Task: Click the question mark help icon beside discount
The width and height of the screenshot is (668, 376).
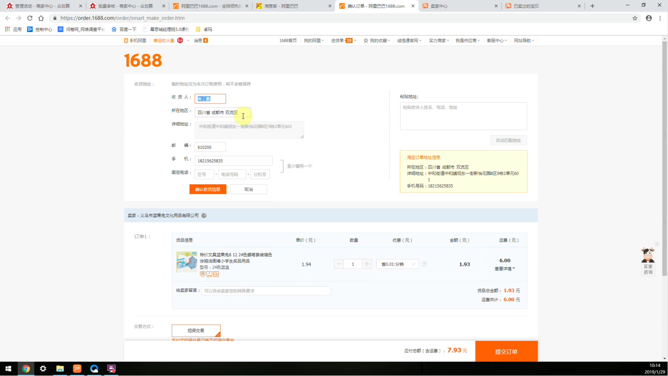Action: [x=424, y=264]
